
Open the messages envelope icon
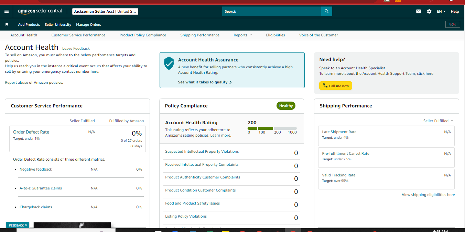coord(419,11)
